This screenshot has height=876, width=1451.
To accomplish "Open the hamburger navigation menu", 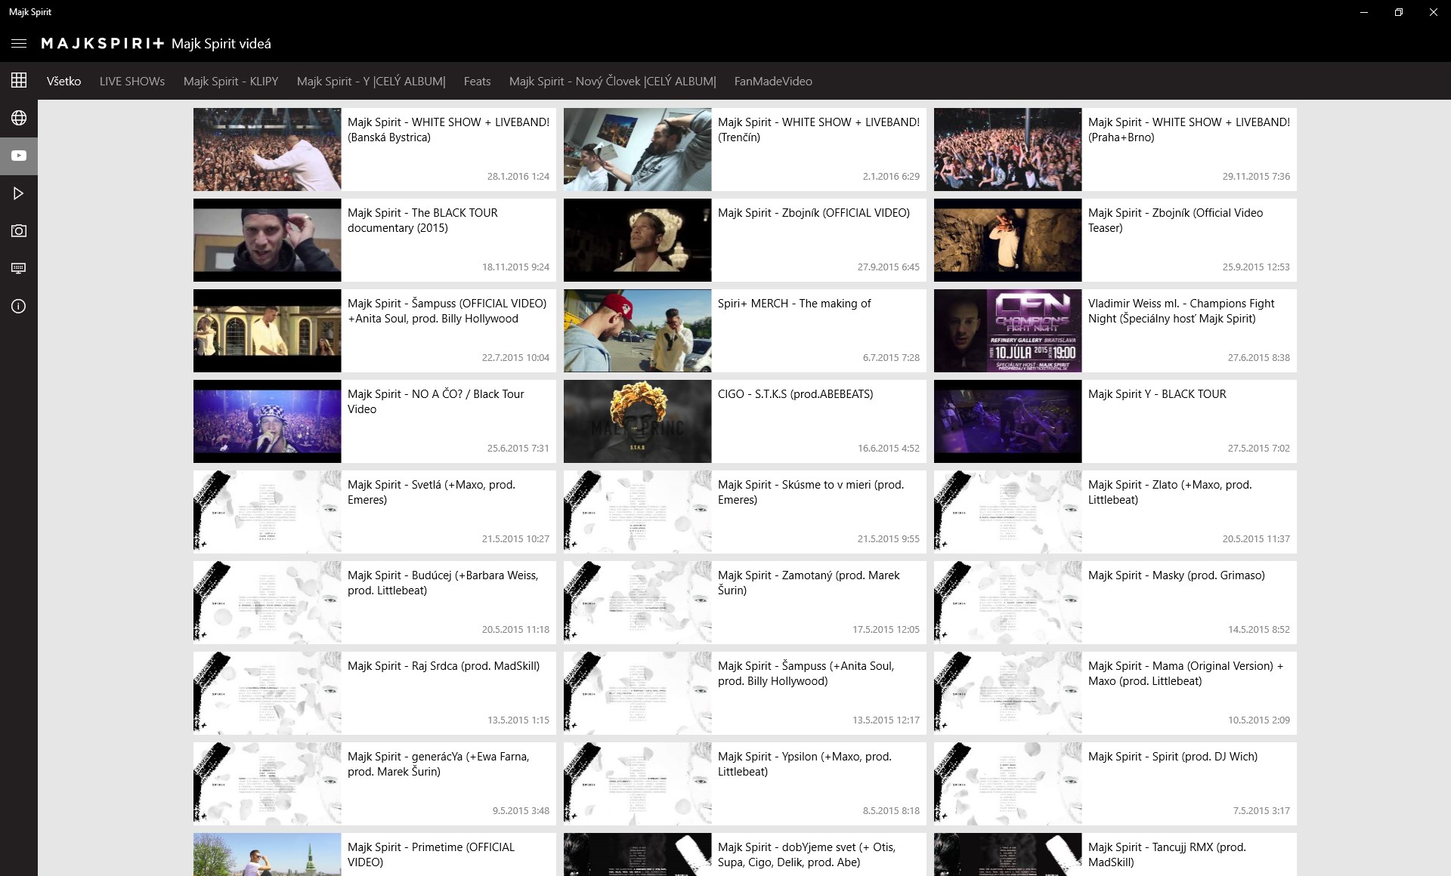I will tap(19, 44).
